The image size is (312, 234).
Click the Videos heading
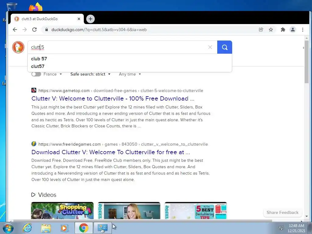(x=47, y=195)
